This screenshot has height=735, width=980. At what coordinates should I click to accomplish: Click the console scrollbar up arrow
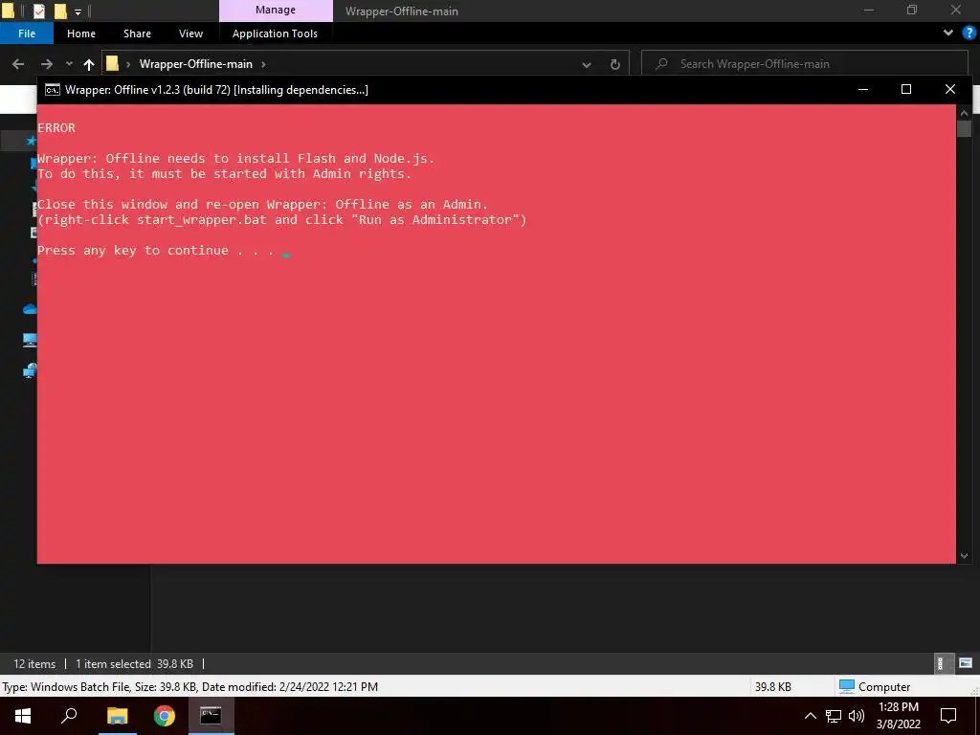click(x=964, y=113)
